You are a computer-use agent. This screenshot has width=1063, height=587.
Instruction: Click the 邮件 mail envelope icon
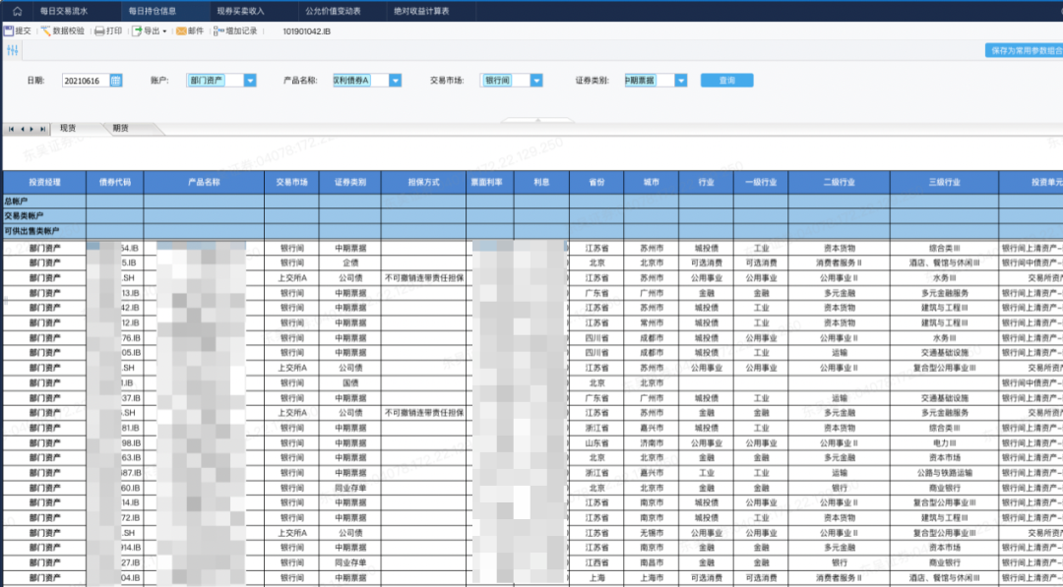pyautogui.click(x=181, y=31)
